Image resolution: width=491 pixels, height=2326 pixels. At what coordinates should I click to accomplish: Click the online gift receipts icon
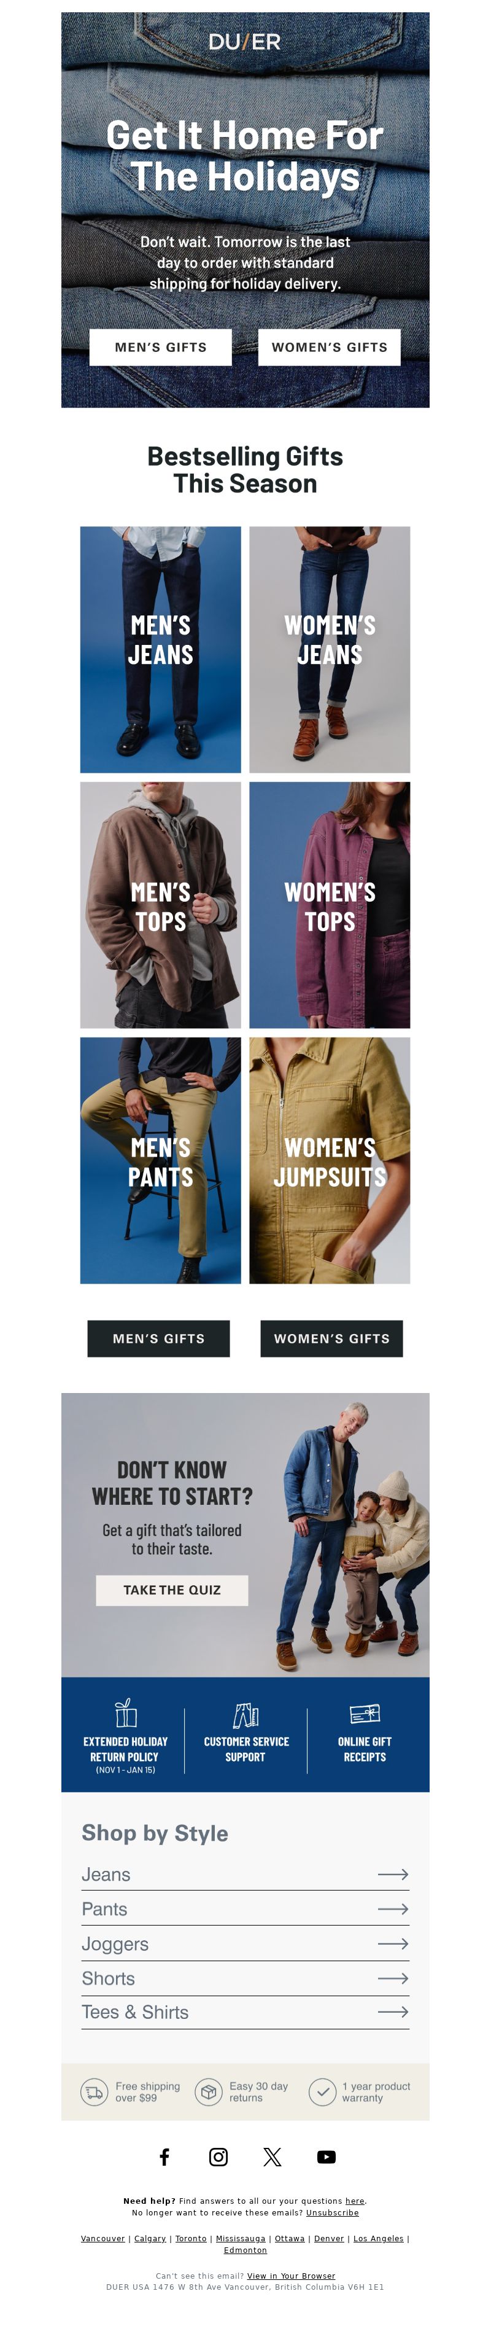[x=365, y=1713]
